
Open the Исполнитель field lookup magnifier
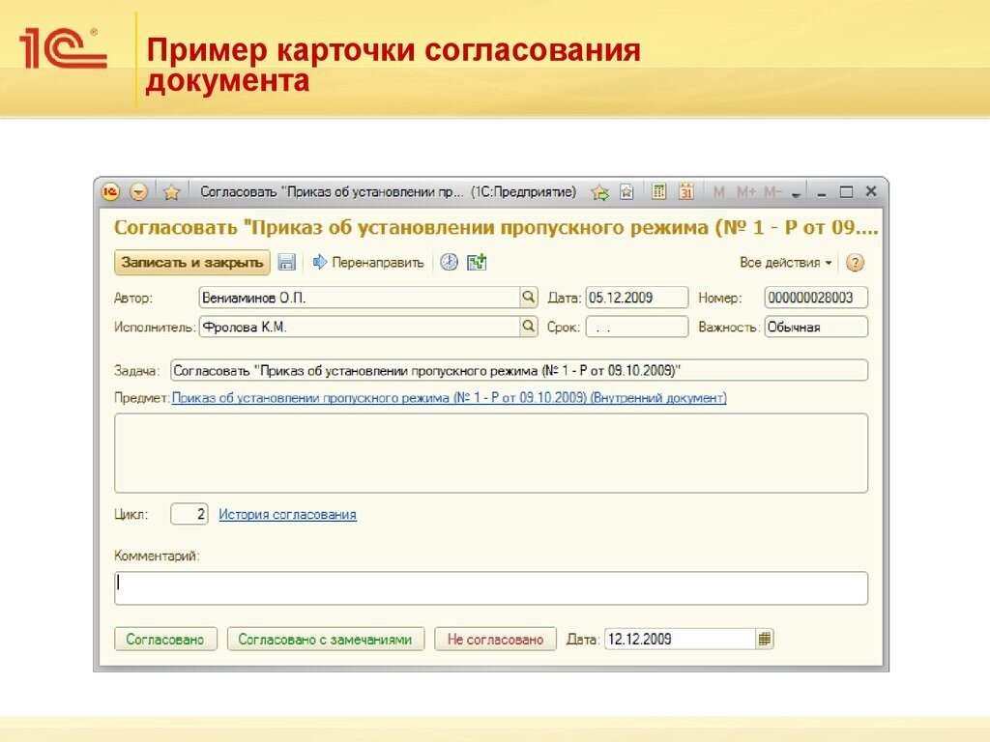click(x=529, y=327)
